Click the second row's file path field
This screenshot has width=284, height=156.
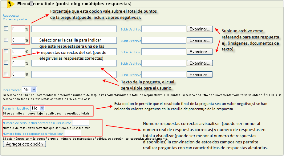point(164,40)
